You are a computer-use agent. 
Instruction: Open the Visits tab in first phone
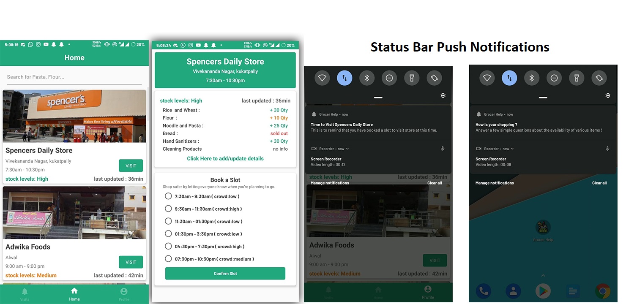pos(25,294)
